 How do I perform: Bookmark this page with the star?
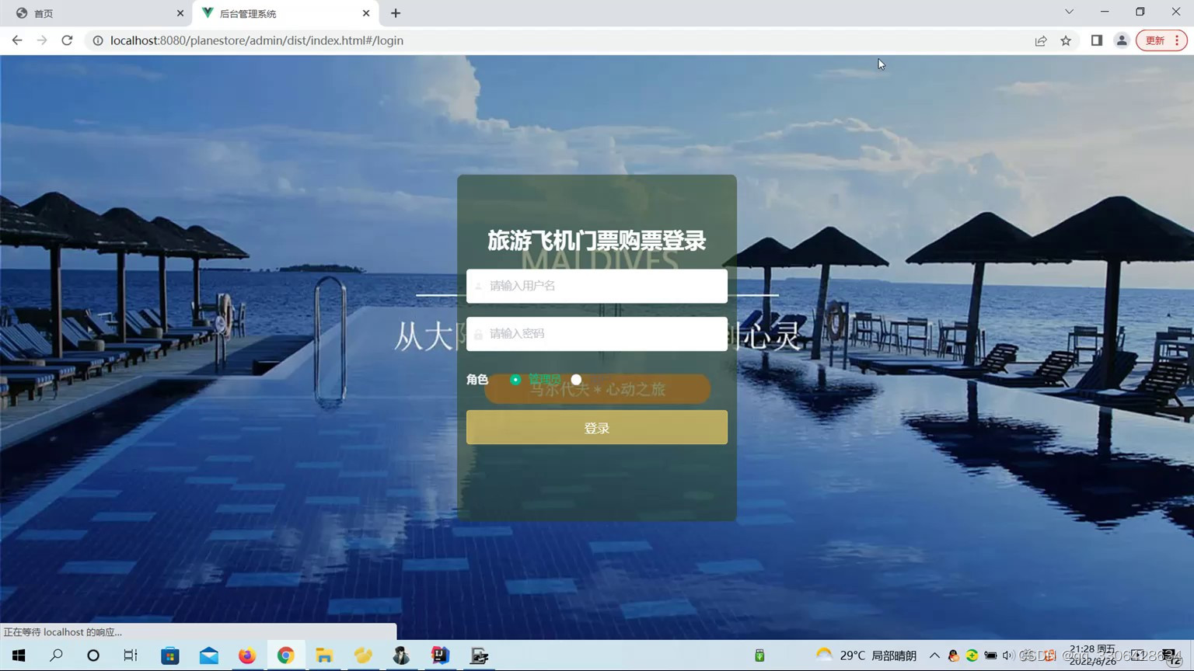tap(1066, 40)
